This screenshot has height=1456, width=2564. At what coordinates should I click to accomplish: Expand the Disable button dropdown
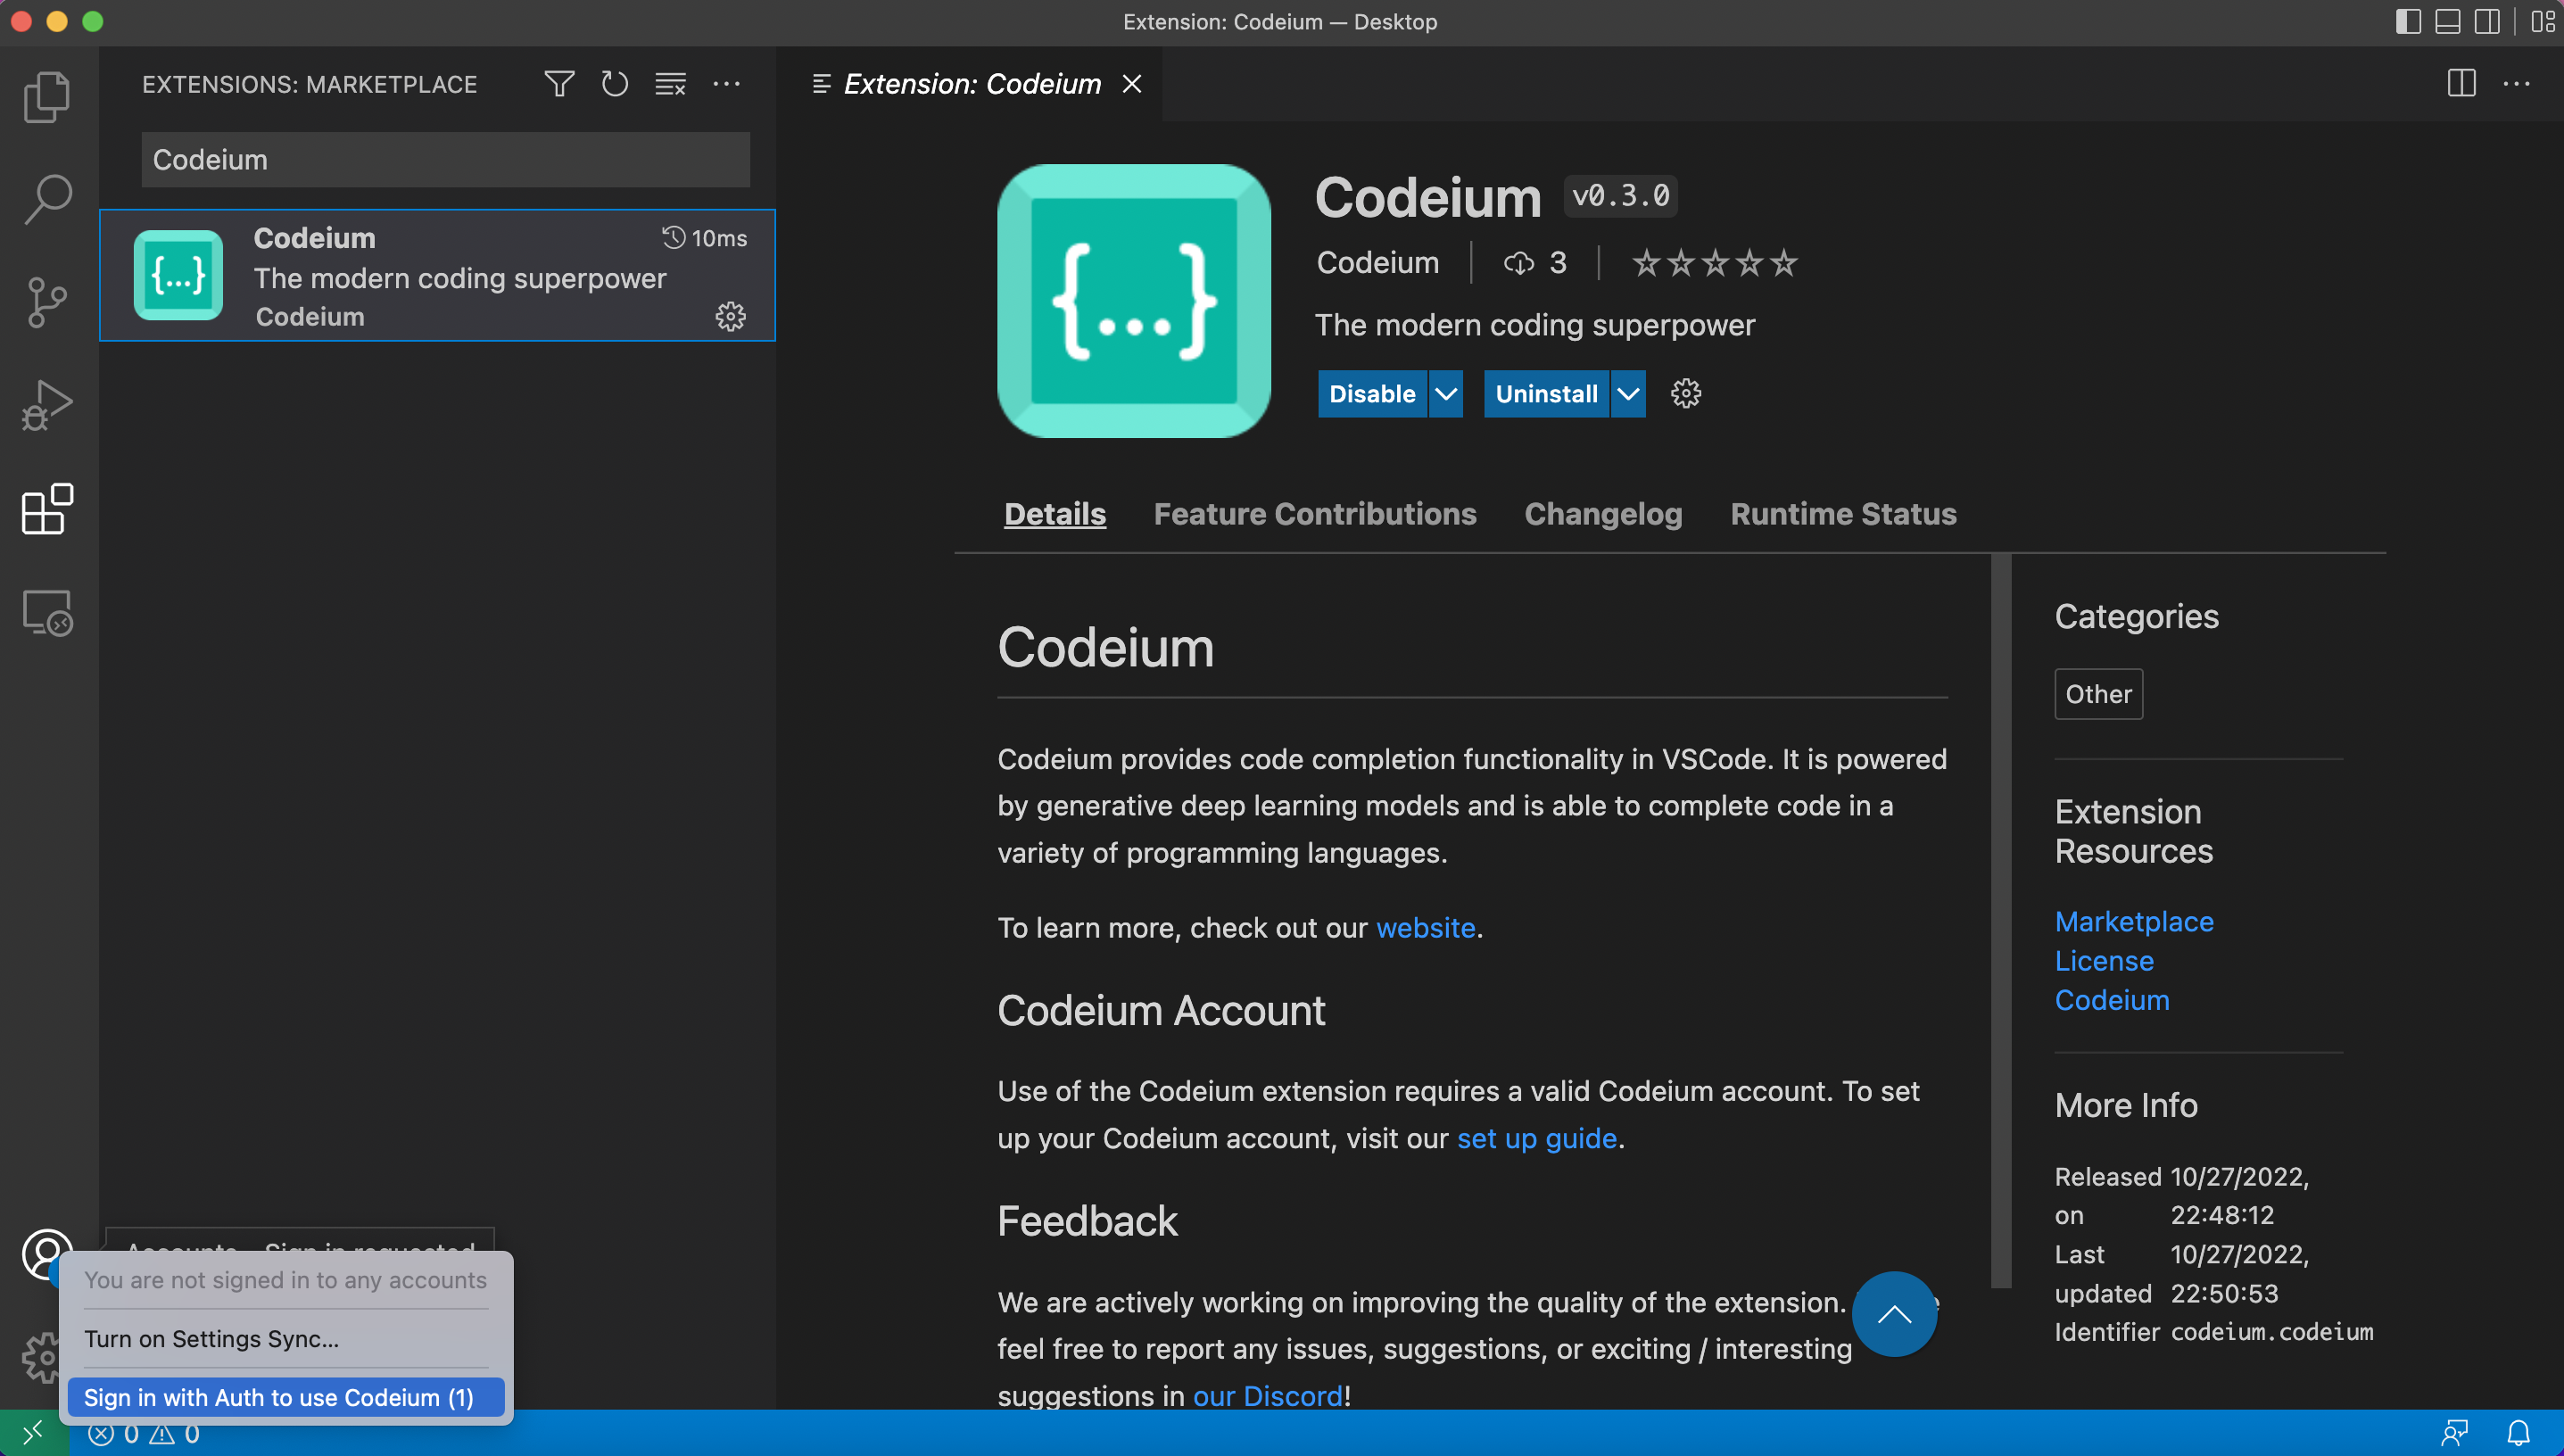point(1444,393)
